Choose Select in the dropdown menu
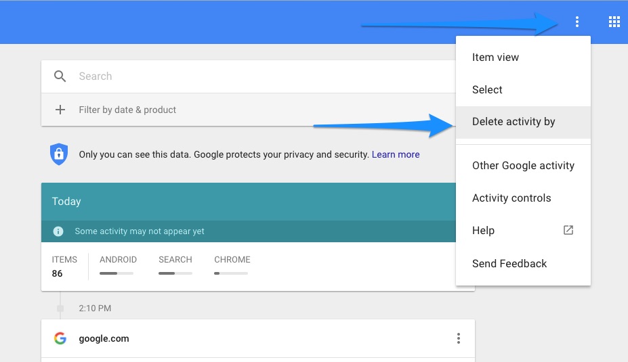Viewport: 628px width, 362px height. point(487,90)
